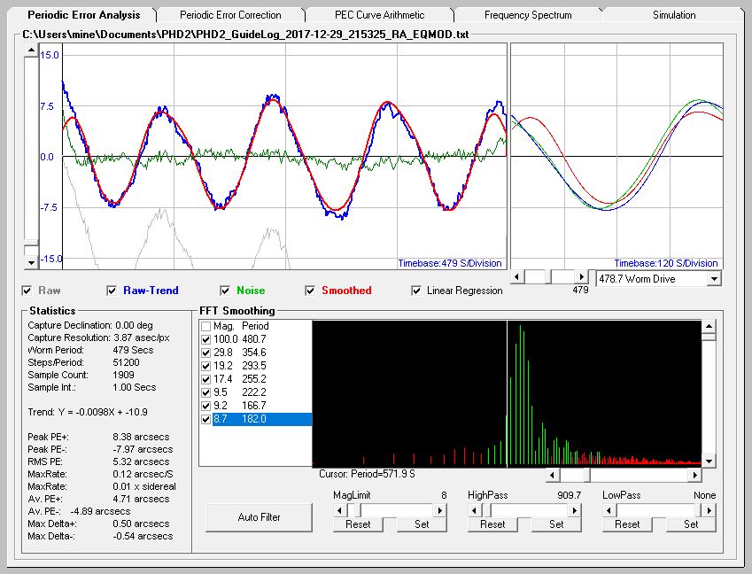The width and height of the screenshot is (752, 574).
Task: Click LowPass slider right arrow
Action: [x=709, y=510]
